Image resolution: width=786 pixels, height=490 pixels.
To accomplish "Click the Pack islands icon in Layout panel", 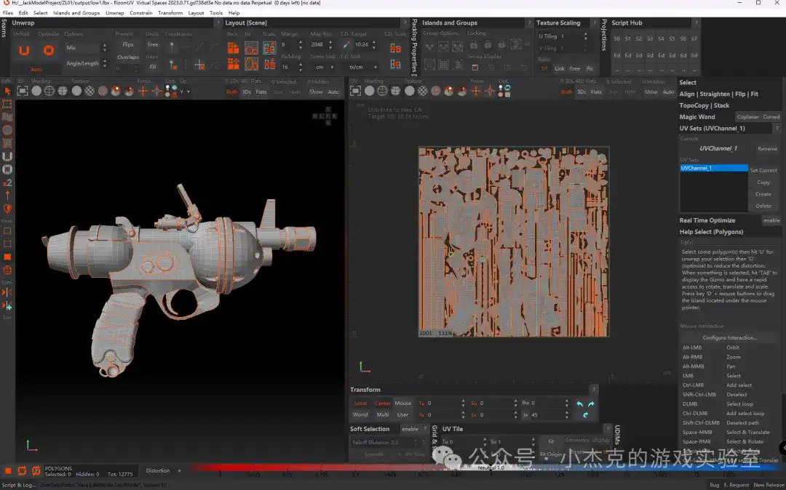I will (x=233, y=48).
